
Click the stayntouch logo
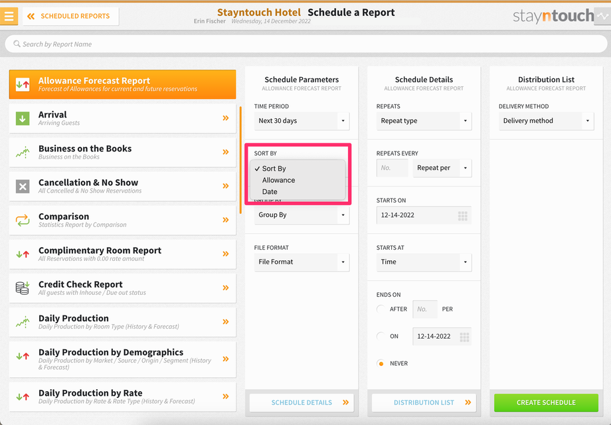pos(553,16)
